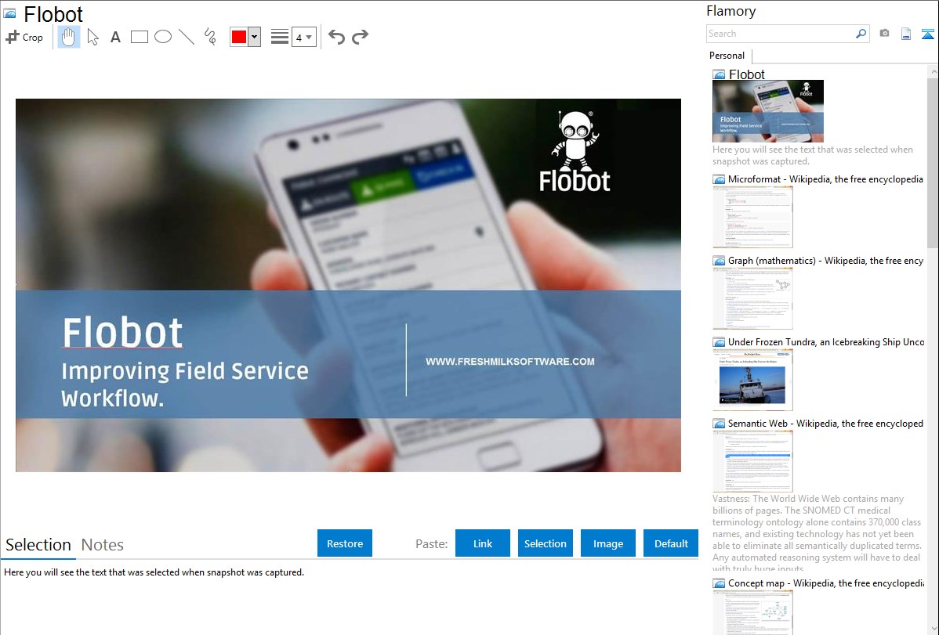The image size is (939, 635).
Task: Click 'Concept map - Wikipedia' title
Action: 825,583
